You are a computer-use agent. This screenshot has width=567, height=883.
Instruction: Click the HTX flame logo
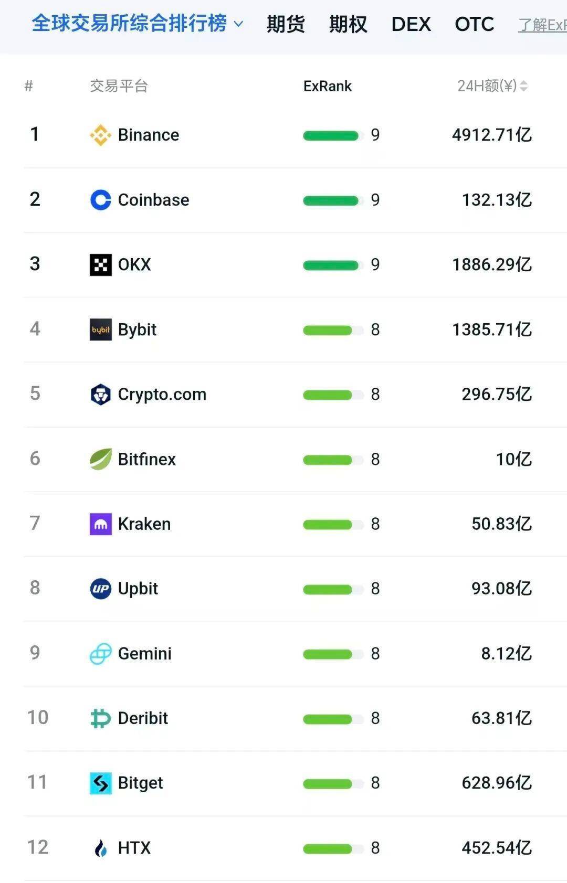point(100,848)
